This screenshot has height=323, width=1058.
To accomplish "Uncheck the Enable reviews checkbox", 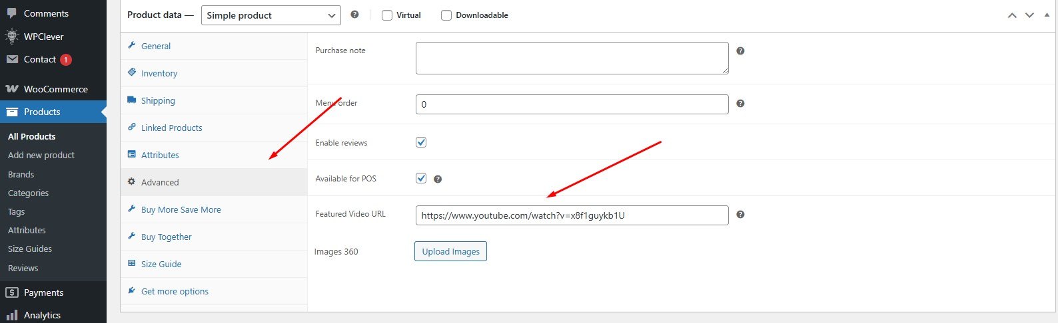I will [421, 142].
